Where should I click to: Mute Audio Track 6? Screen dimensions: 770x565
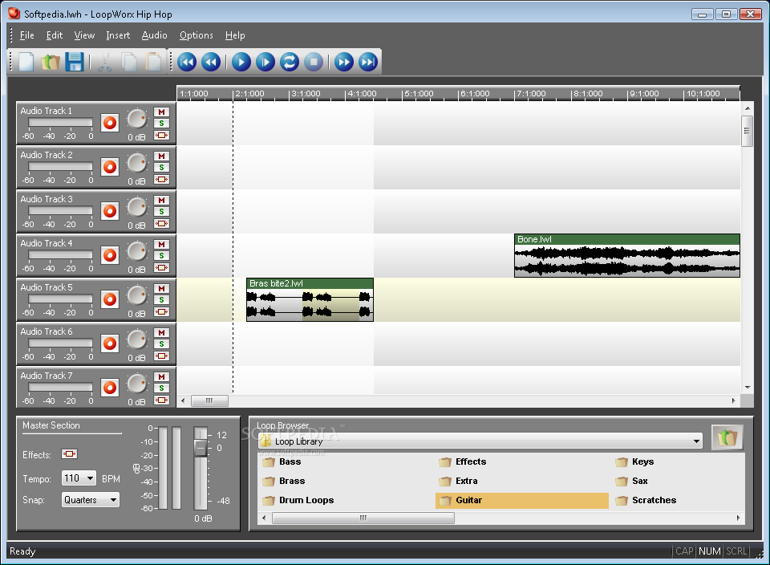point(161,332)
